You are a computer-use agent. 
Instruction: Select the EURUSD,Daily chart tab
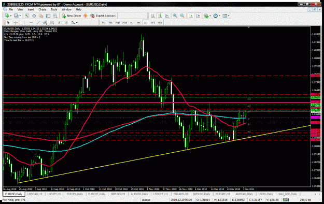(13, 194)
